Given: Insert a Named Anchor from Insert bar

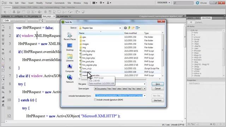Looking at the screenshot, I should pos(14,12).
